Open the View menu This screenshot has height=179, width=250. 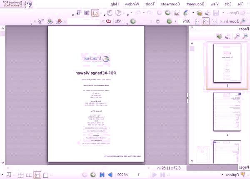tap(215, 4)
